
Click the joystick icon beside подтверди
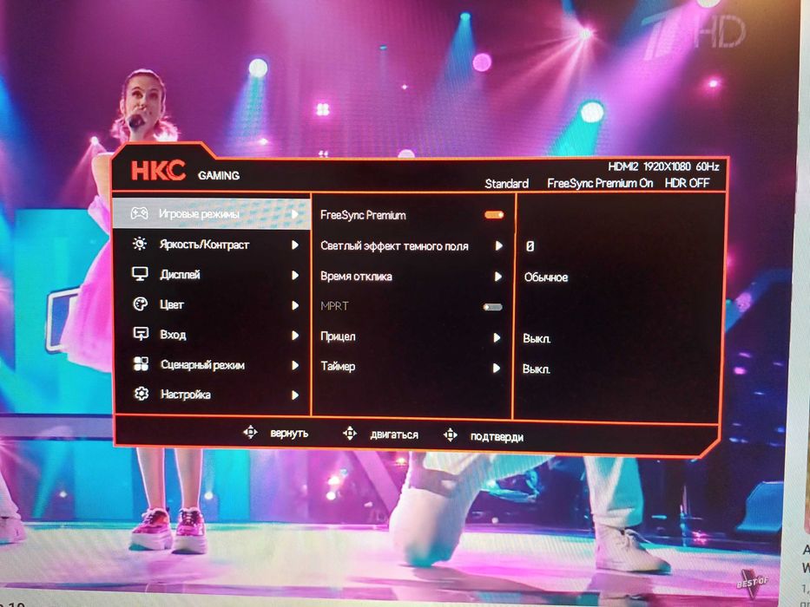pos(451,435)
